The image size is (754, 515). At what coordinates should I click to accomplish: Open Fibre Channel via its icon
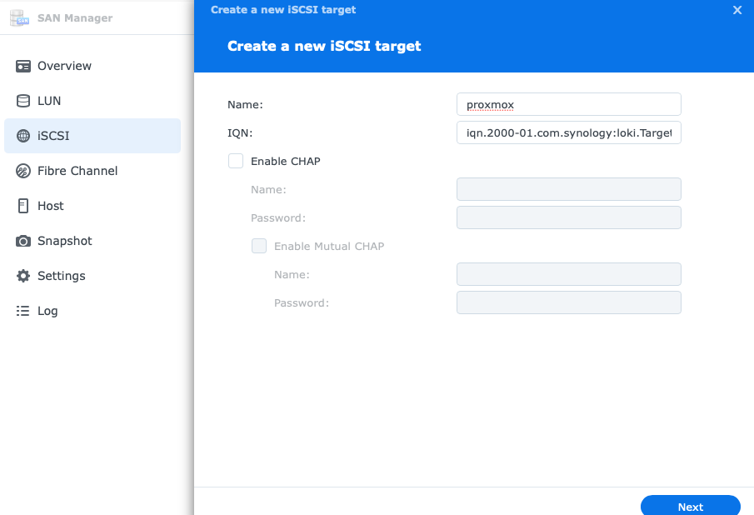[x=23, y=171]
